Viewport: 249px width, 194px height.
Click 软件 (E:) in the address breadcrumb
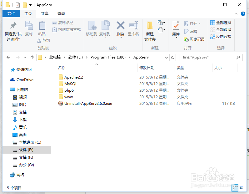76,57
